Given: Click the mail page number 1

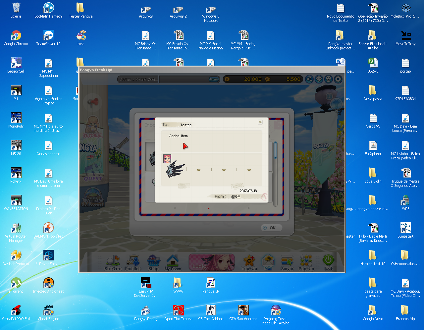Looking at the screenshot, I should [x=209, y=209].
